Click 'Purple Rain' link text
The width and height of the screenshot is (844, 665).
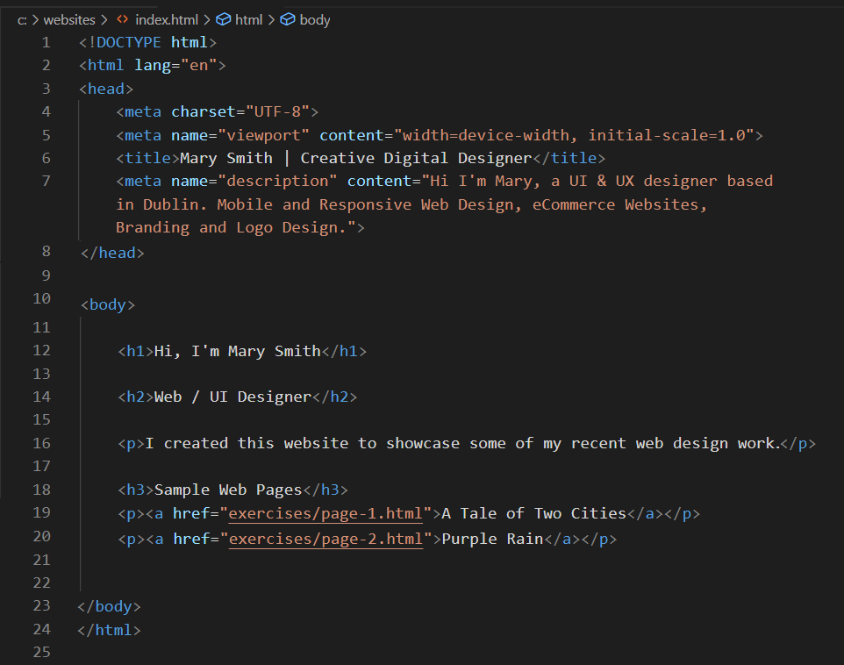(492, 539)
